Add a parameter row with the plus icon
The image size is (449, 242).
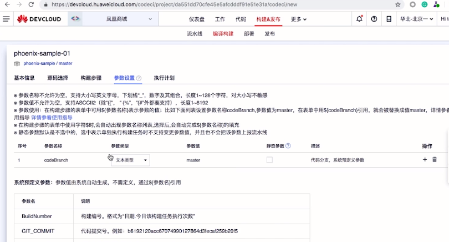425,159
